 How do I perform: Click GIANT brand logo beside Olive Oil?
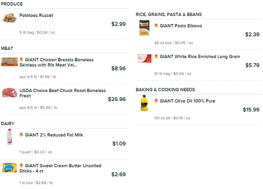point(156,101)
